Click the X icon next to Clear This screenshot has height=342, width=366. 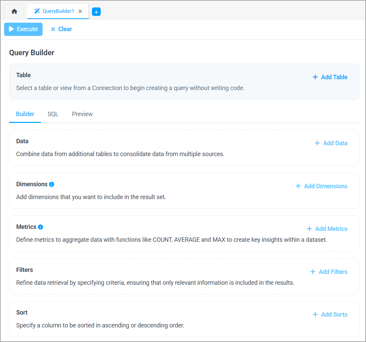click(x=53, y=29)
